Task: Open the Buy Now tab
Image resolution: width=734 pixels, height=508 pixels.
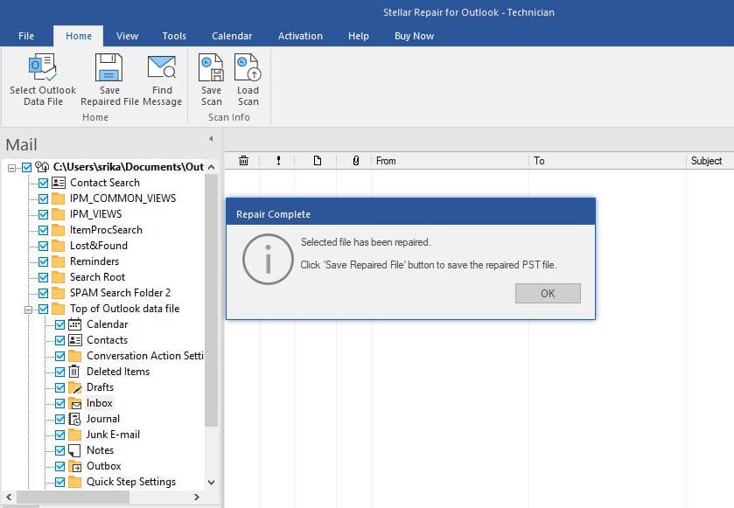Action: (x=414, y=36)
